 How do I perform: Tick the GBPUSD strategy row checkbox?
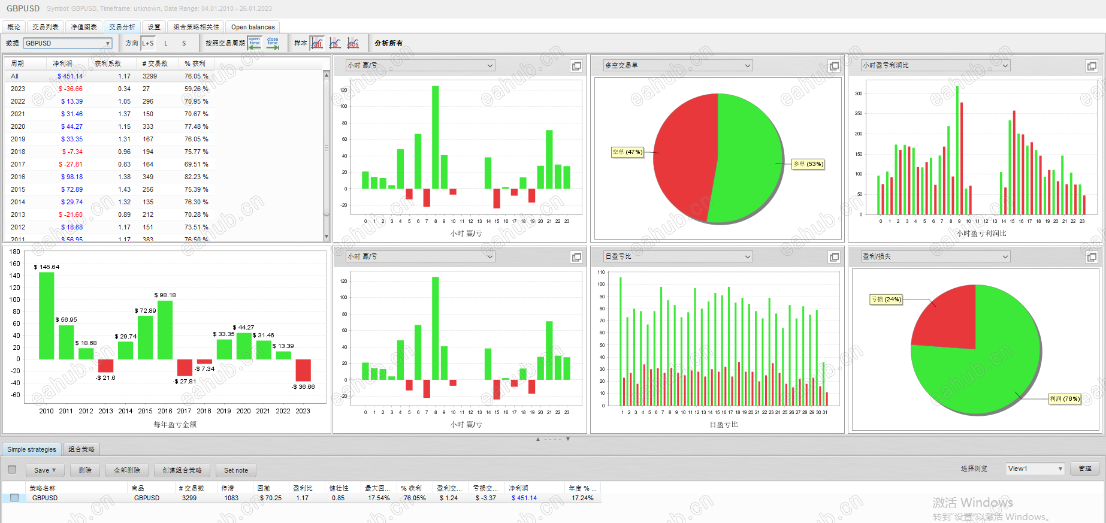click(x=14, y=498)
